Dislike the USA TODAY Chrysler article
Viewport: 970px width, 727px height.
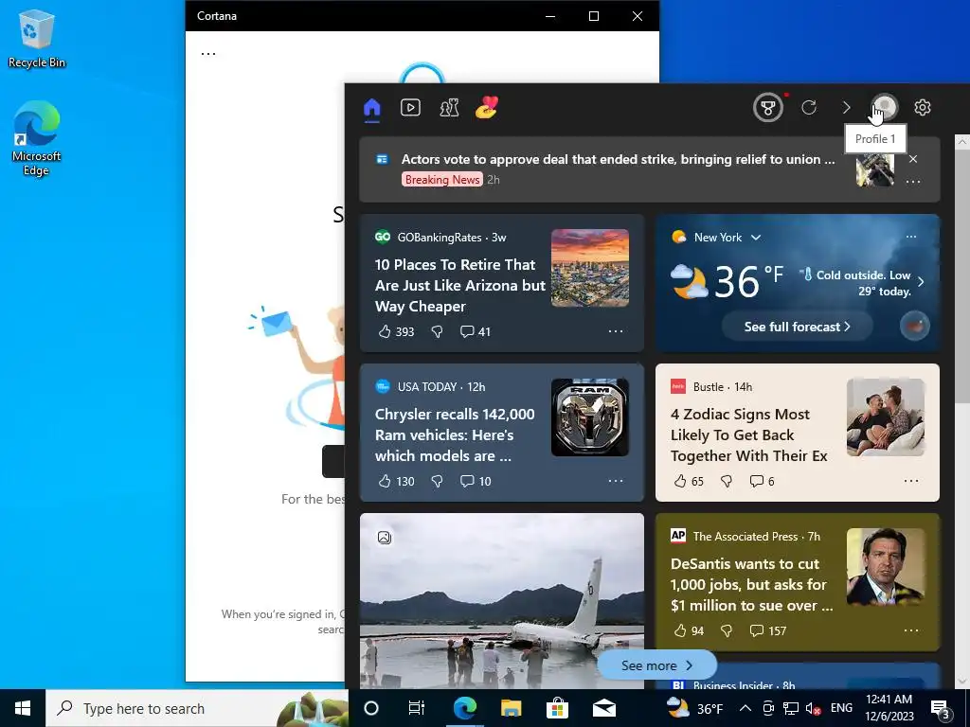click(x=437, y=482)
